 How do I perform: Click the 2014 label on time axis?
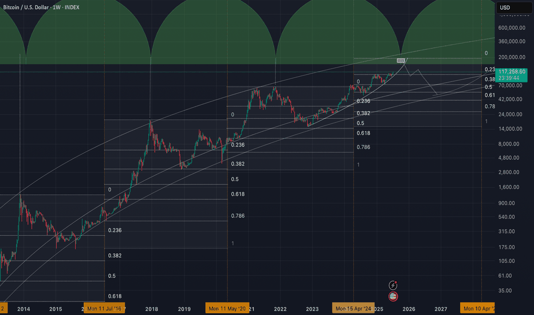pos(23,309)
